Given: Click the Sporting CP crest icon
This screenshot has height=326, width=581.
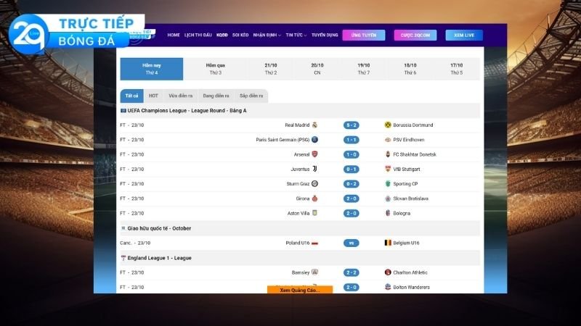Looking at the screenshot, I should point(388,184).
